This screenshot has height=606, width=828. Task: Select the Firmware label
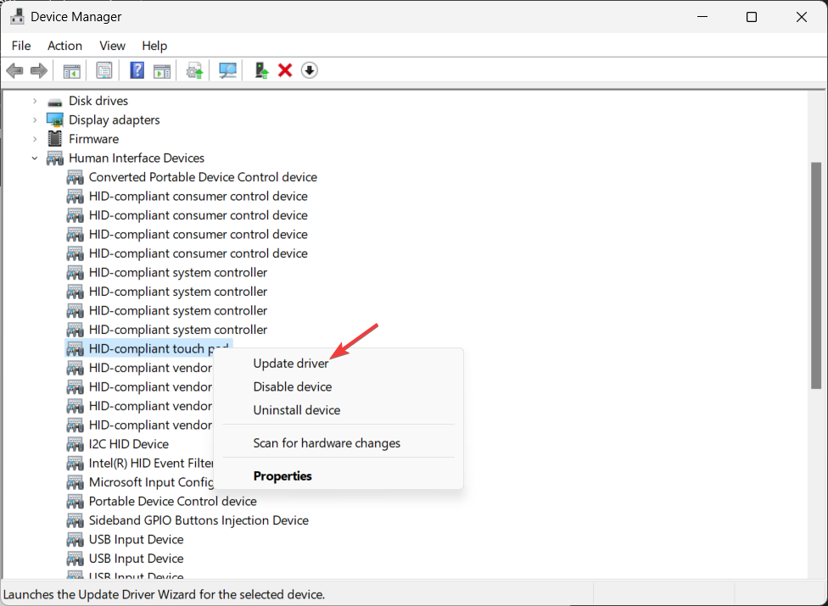coord(93,139)
